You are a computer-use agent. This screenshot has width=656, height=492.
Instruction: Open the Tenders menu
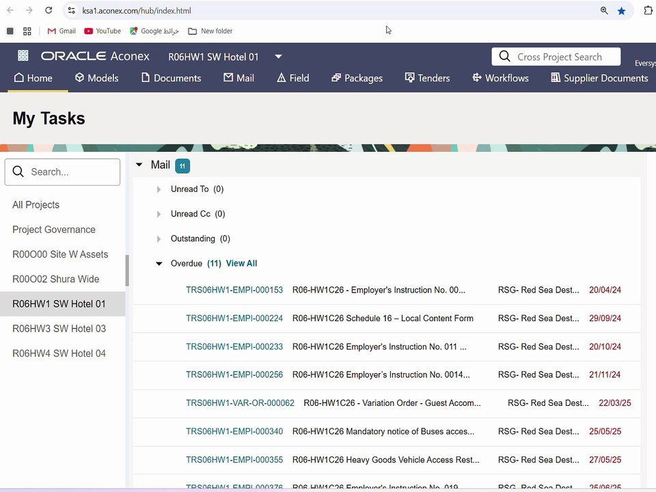coord(427,78)
